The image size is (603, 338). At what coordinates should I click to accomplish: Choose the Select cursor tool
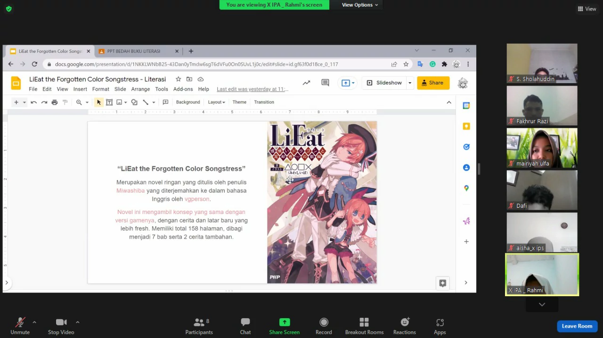(98, 102)
